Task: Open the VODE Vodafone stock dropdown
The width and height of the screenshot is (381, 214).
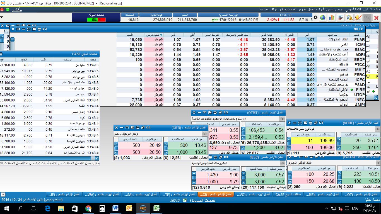Action: coord(378,129)
